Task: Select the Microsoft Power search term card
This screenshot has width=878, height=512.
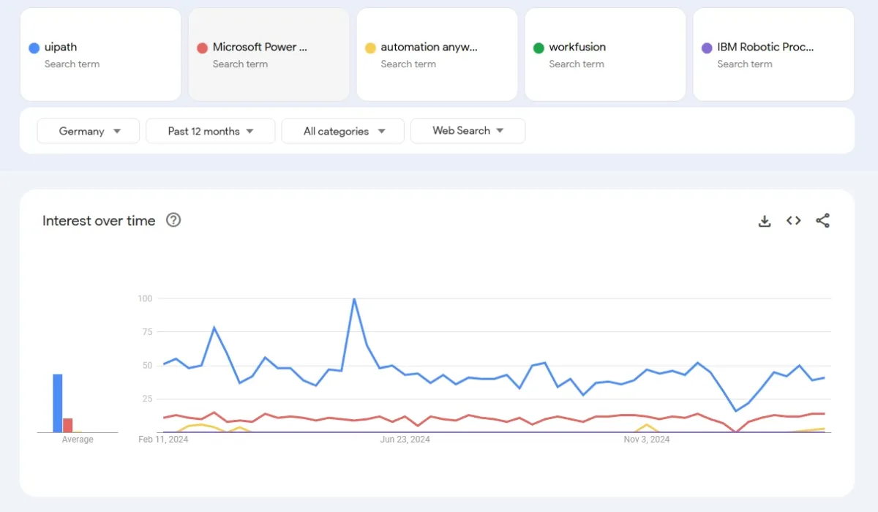Action: point(269,54)
